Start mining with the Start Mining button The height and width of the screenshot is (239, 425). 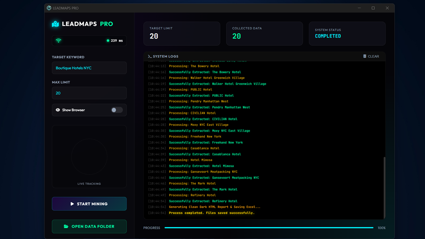pyautogui.click(x=89, y=204)
